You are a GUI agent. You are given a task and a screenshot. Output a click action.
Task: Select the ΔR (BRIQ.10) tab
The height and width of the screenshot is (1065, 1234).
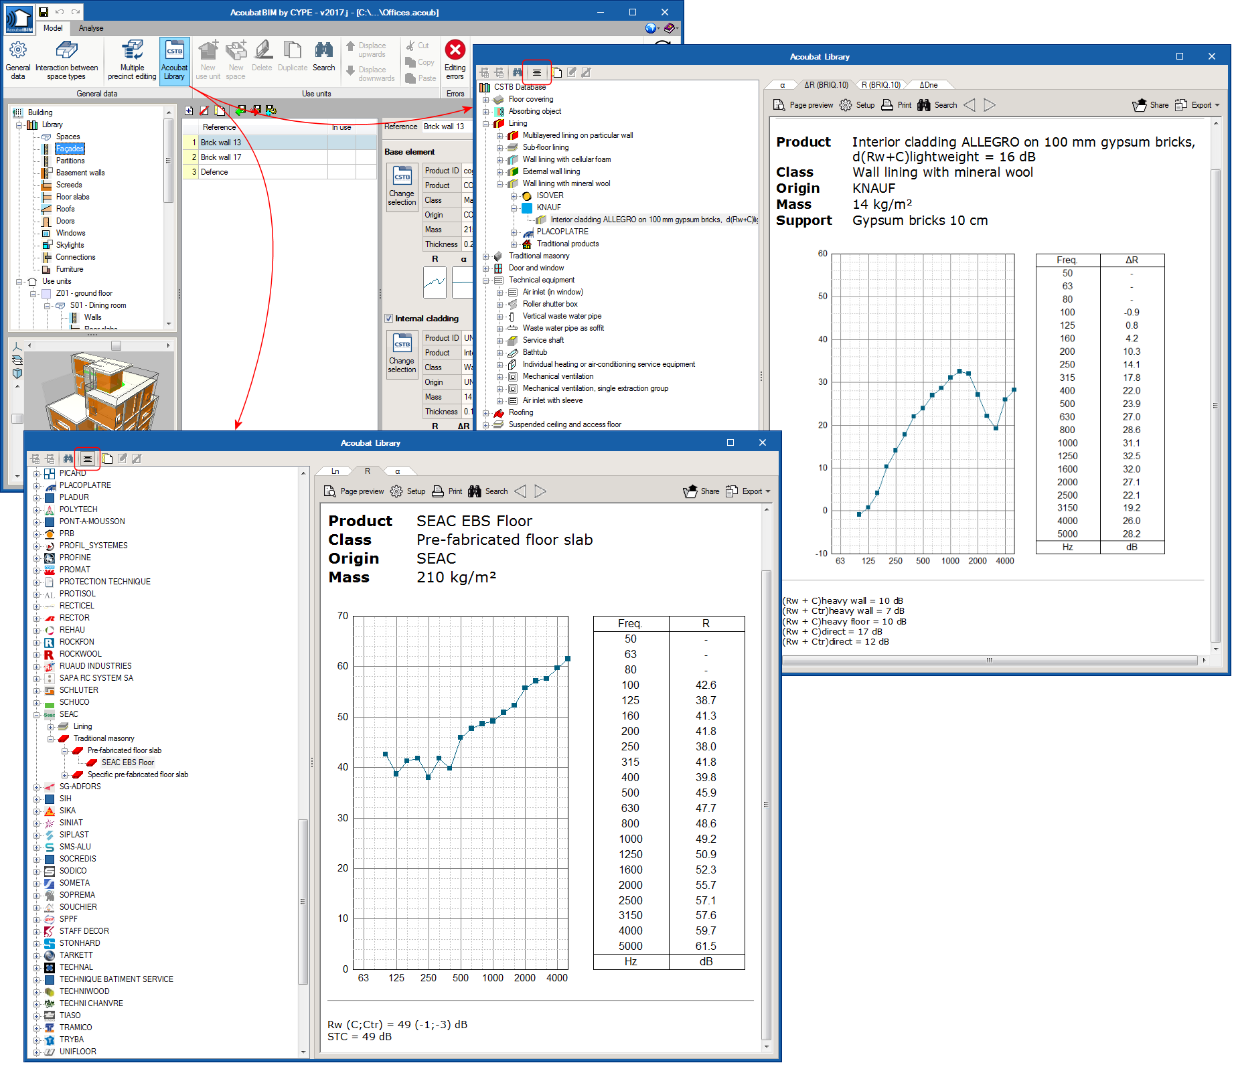826,85
